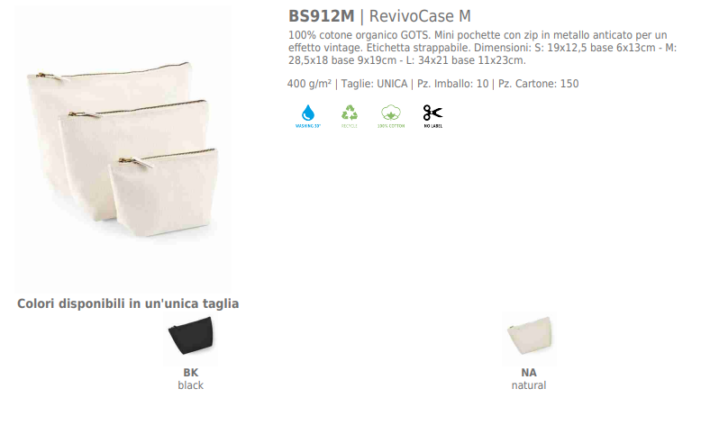The image size is (710, 425).
Task: Click the blue Washing 30° water drop icon
Action: (x=308, y=116)
